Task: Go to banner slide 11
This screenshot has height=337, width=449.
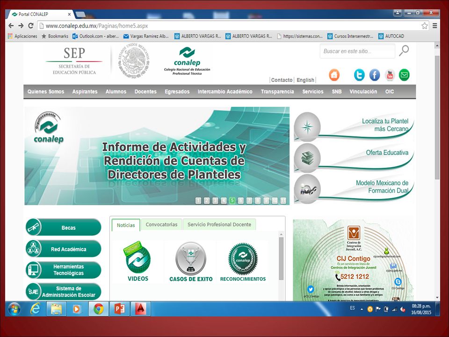Action: point(283,201)
